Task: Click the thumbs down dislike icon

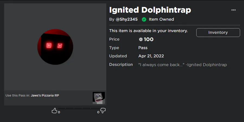Action: click(x=103, y=111)
